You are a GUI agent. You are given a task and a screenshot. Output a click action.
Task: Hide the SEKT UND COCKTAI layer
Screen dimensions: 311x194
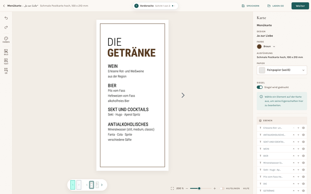tap(303, 142)
